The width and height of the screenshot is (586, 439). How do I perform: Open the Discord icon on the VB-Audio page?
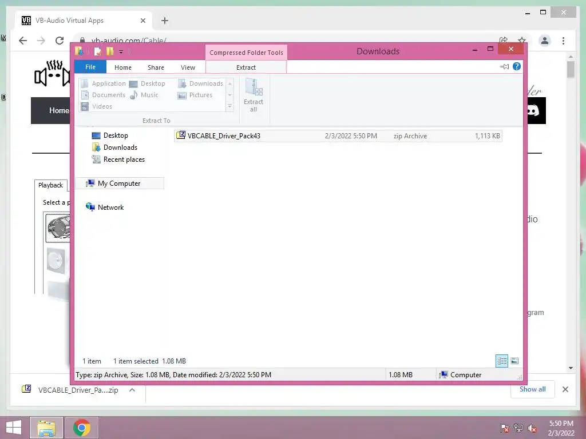coord(533,110)
